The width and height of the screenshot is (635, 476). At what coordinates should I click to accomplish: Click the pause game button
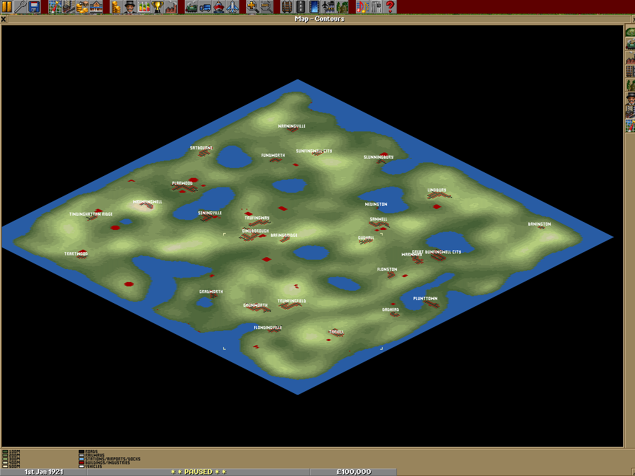(7, 7)
